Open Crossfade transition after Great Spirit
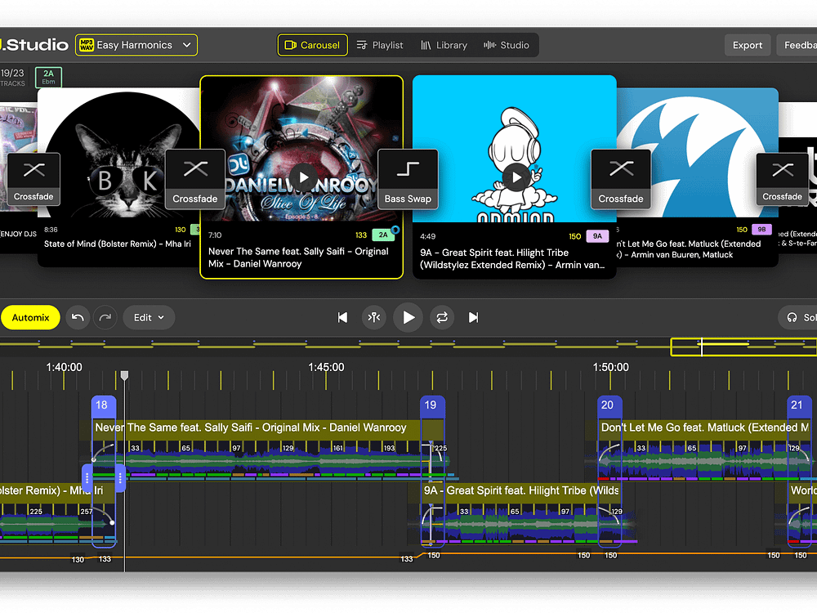817x613 pixels. (x=621, y=179)
